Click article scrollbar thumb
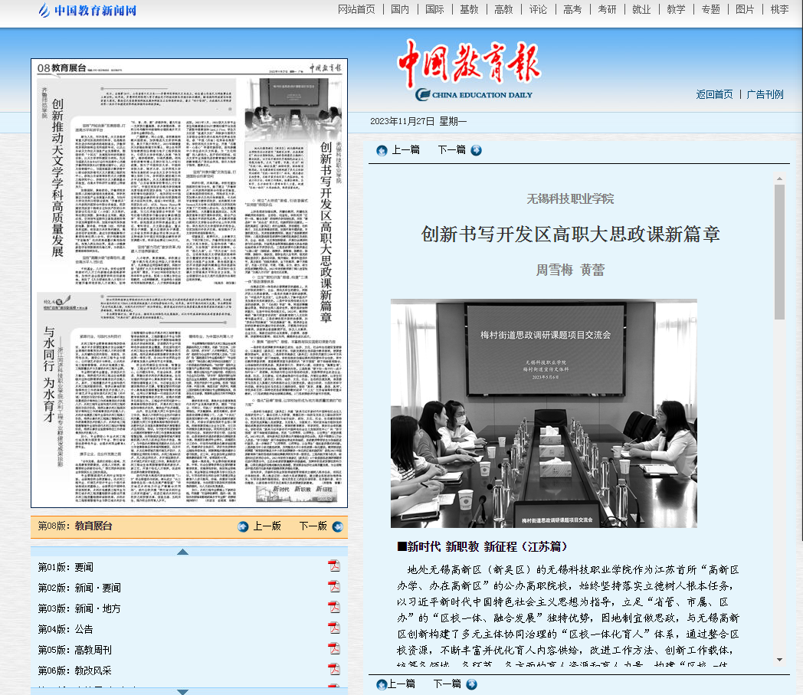 pos(779,252)
